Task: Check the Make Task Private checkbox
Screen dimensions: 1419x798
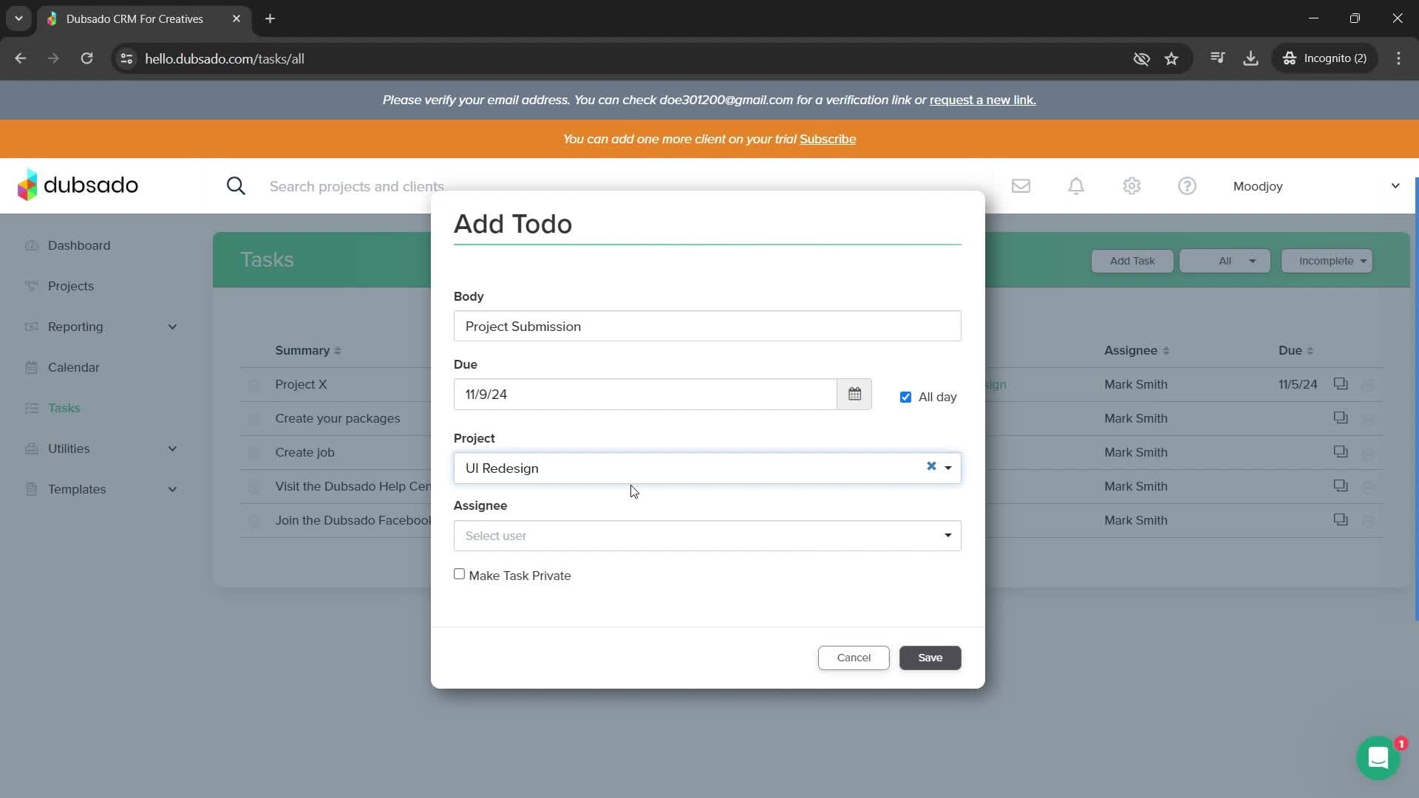Action: click(459, 574)
